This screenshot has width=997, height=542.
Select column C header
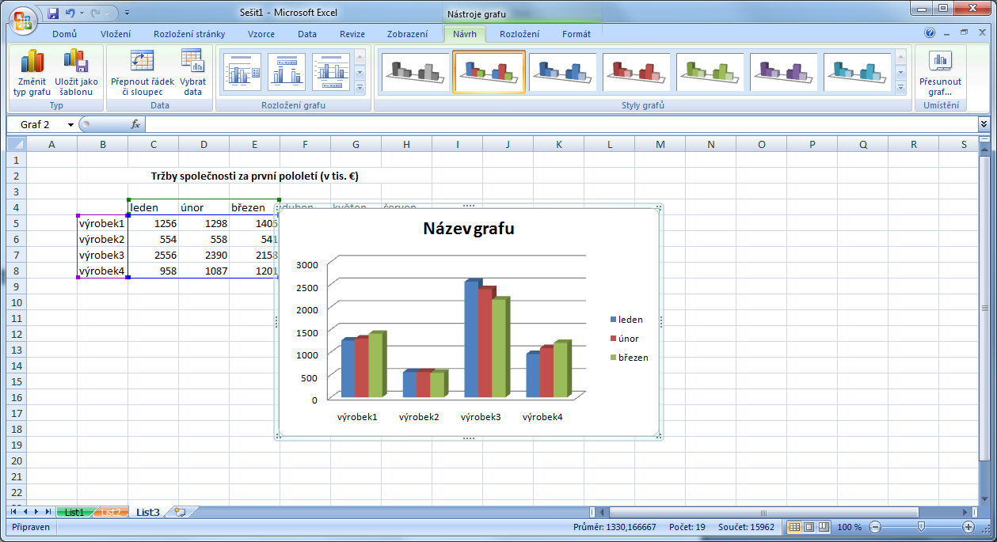pos(153,144)
